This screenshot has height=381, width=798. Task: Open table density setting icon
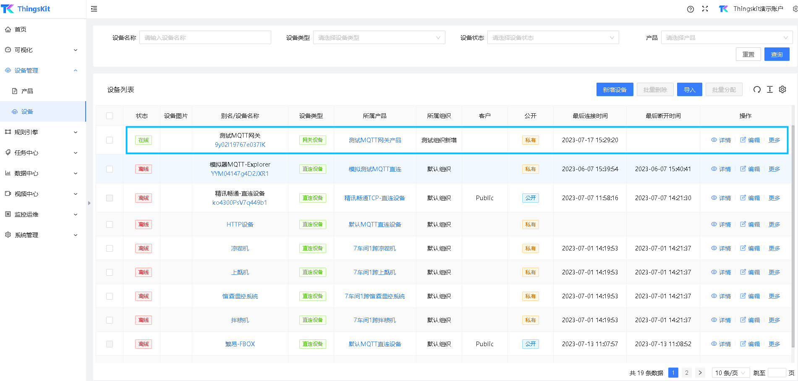769,89
